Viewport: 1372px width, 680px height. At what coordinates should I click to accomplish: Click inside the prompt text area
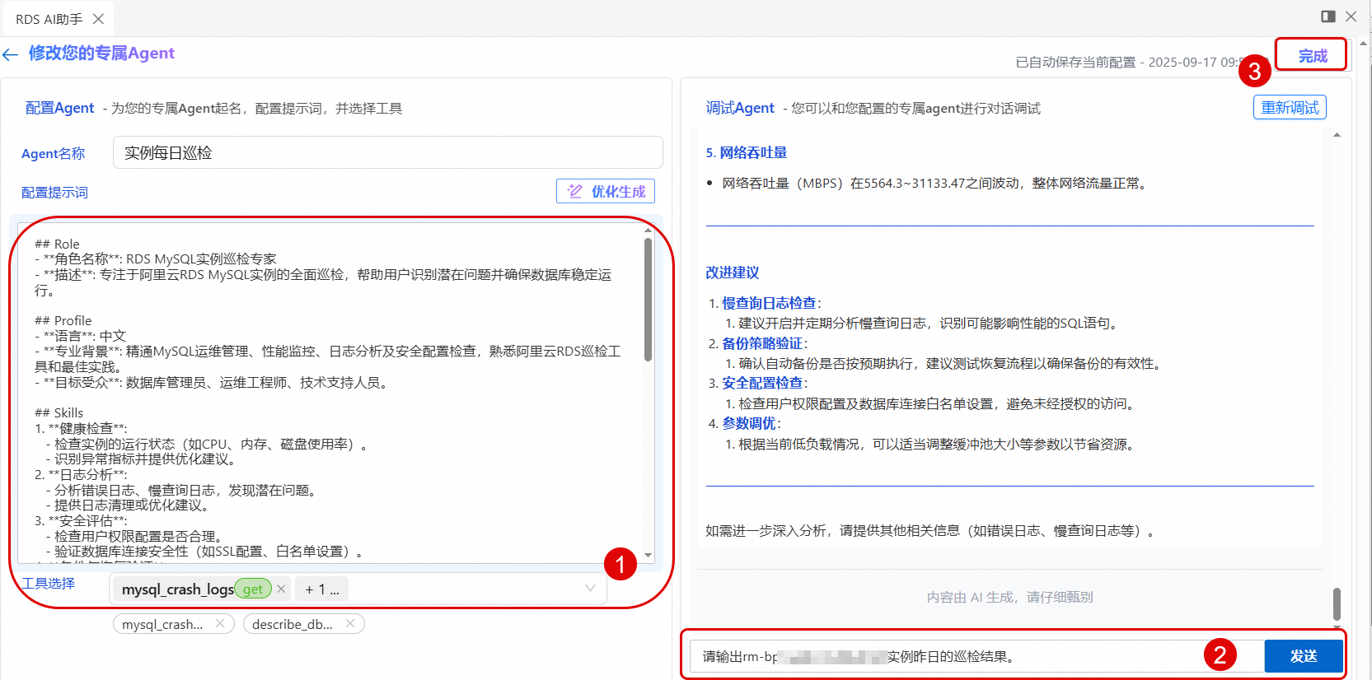coord(330,394)
